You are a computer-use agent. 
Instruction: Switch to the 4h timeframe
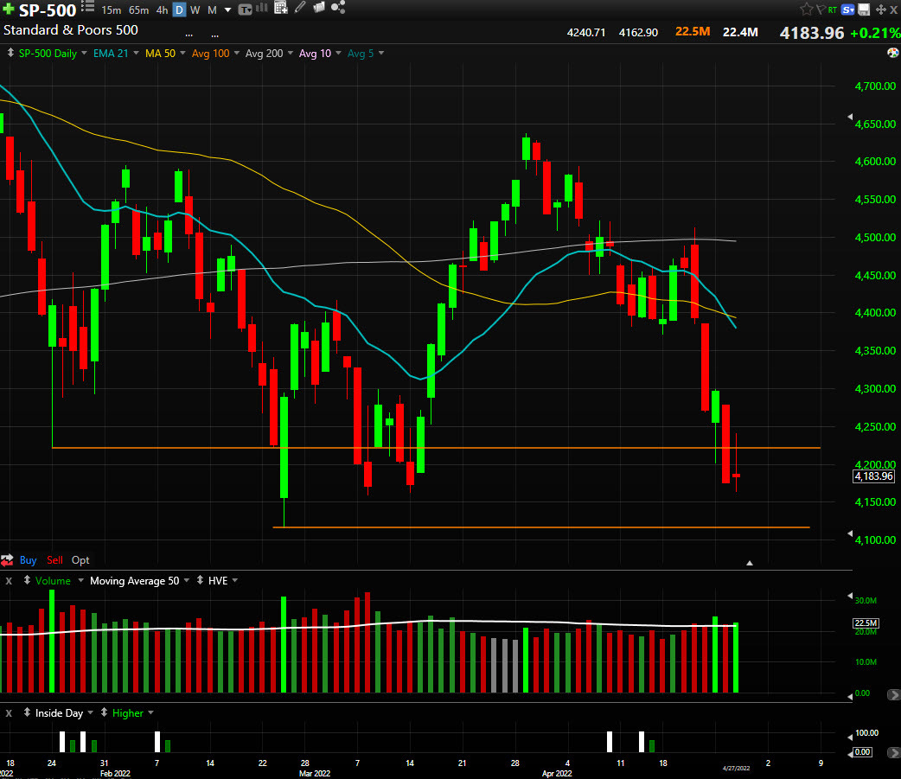point(162,10)
